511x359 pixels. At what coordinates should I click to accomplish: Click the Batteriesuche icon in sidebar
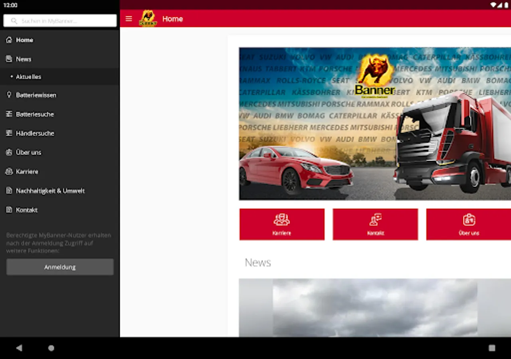pyautogui.click(x=9, y=114)
